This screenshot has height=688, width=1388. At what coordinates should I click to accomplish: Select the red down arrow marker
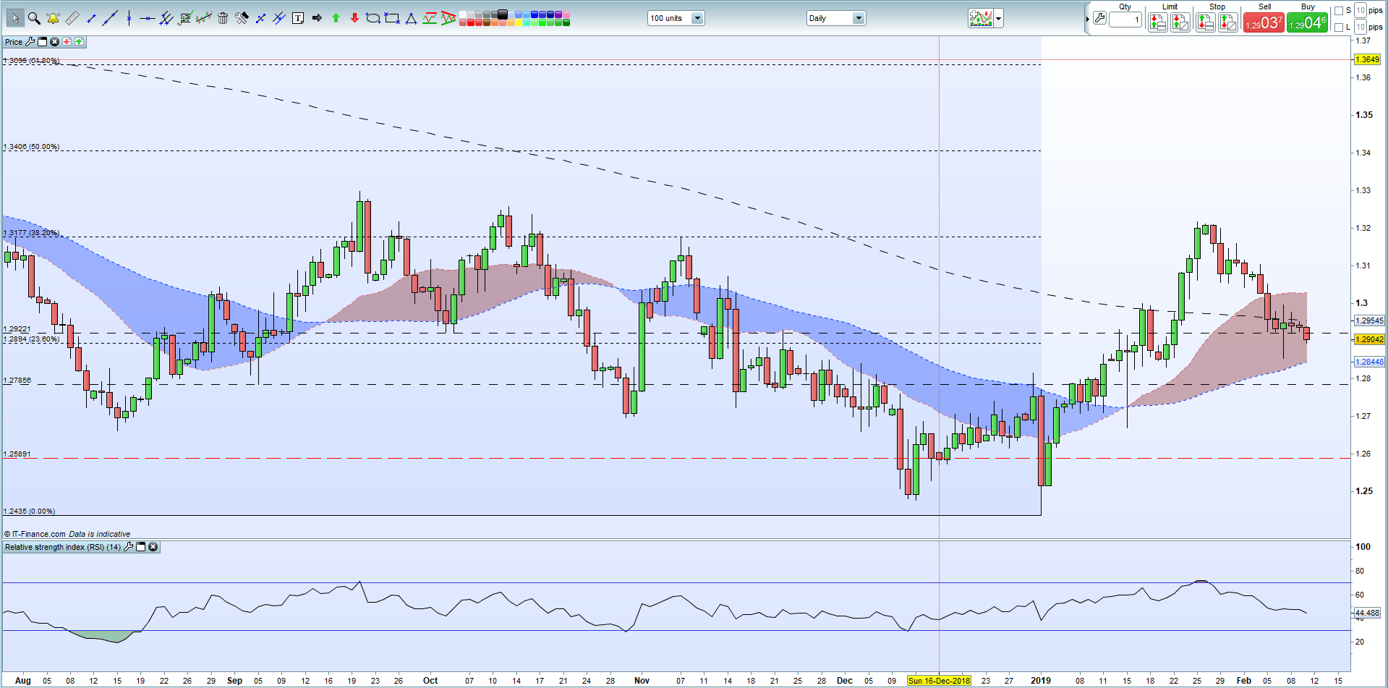tap(354, 18)
